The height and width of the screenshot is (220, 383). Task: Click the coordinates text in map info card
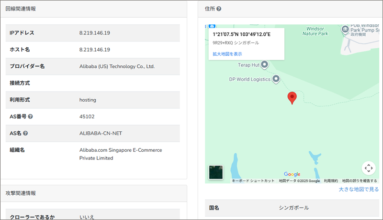click(x=242, y=34)
